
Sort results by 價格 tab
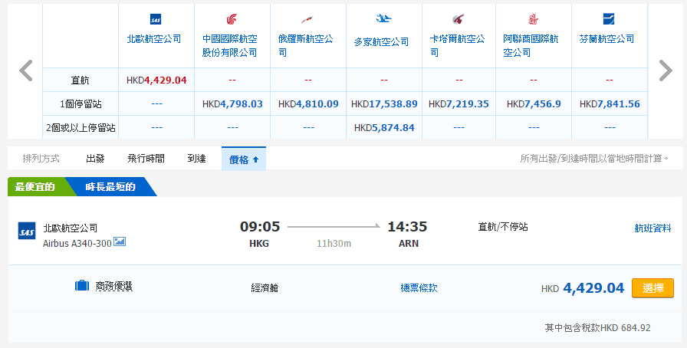(243, 159)
